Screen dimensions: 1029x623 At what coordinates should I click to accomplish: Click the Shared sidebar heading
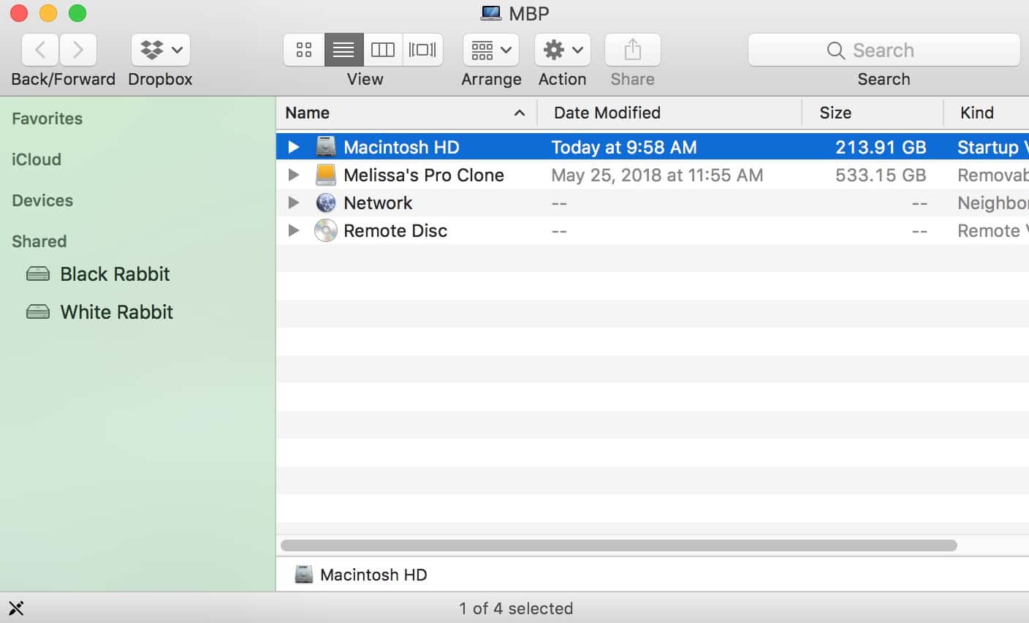coord(39,241)
